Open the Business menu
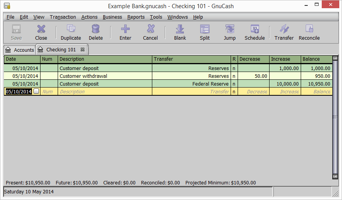342x200 pixels. [112, 17]
